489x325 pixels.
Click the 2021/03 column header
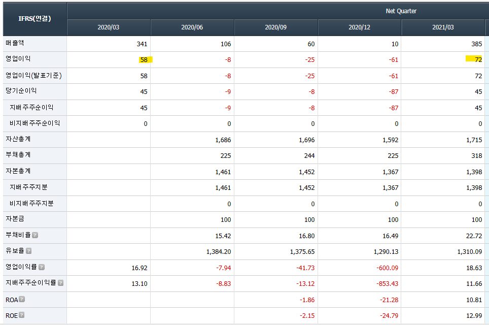(442, 27)
